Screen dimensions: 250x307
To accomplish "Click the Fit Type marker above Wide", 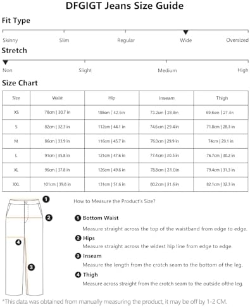I will (x=185, y=32).
